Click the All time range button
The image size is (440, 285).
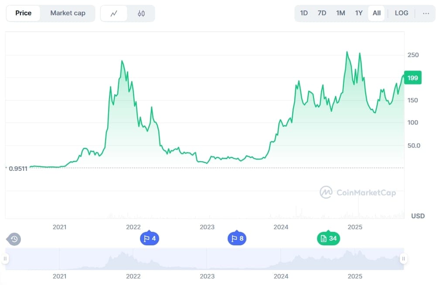pos(376,13)
